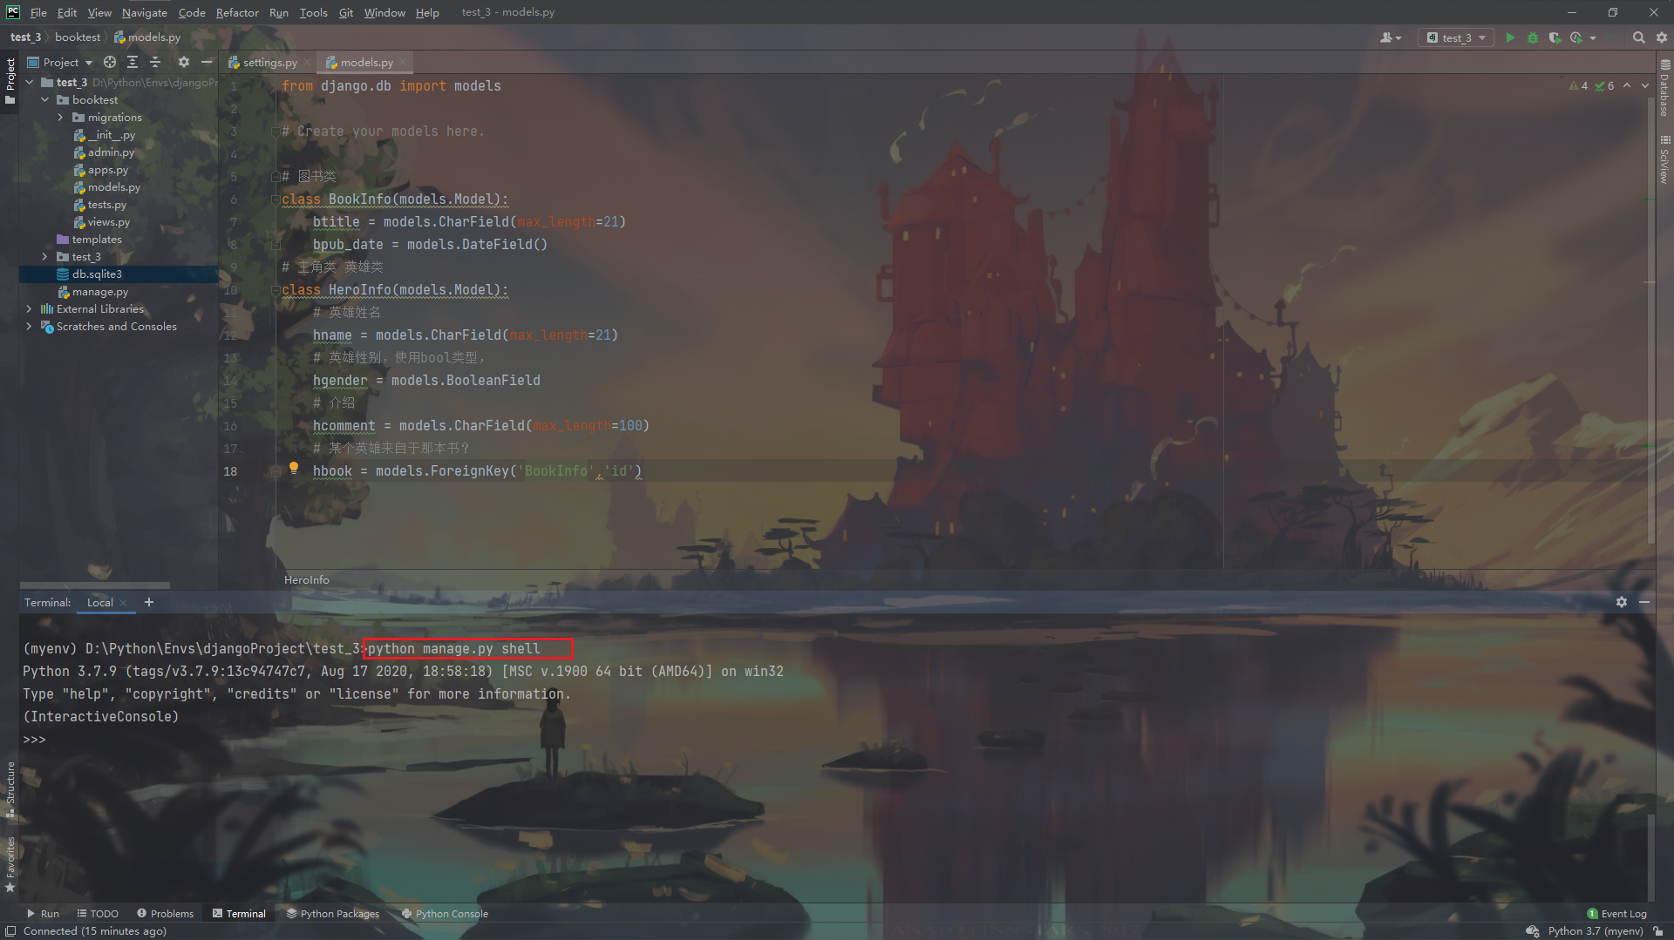Click the intention lightbulb on line 18

294,469
